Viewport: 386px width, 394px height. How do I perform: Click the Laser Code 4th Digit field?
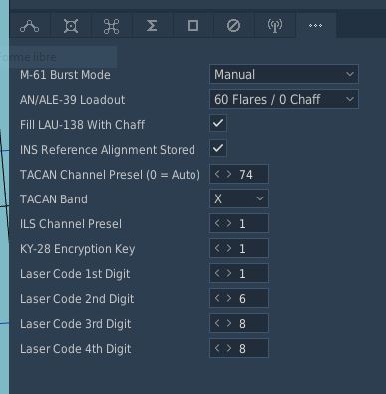pyautogui.click(x=239, y=348)
